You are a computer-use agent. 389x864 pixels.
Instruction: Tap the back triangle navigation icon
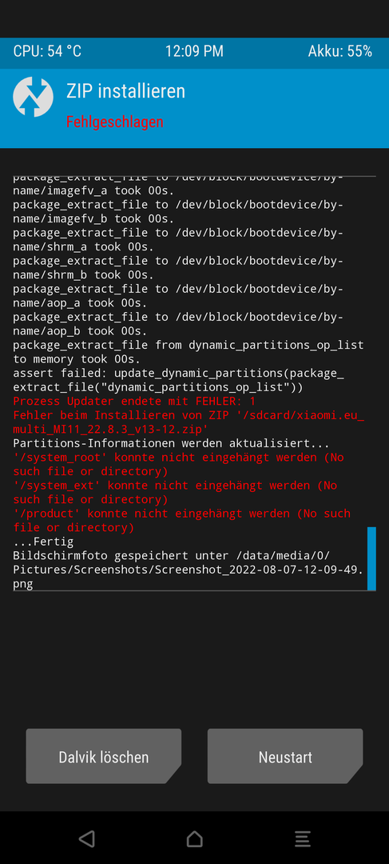[x=87, y=838]
